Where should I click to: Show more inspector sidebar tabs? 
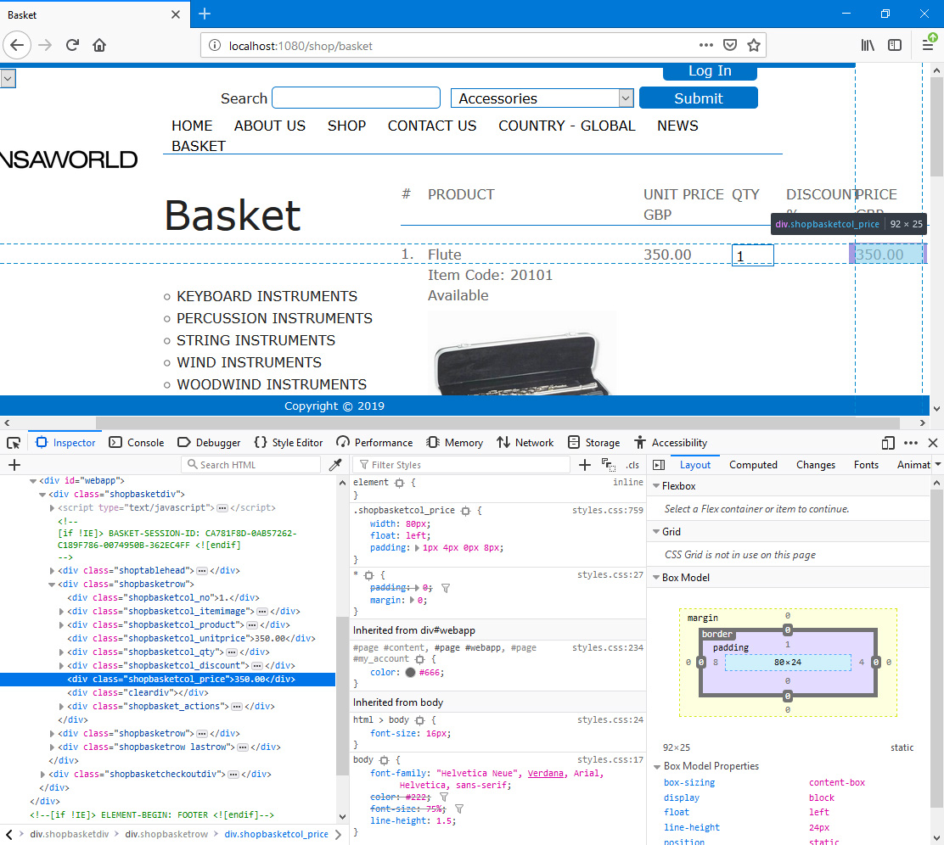tap(937, 464)
